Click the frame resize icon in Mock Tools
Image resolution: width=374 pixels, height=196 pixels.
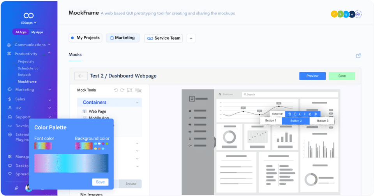click(x=129, y=90)
